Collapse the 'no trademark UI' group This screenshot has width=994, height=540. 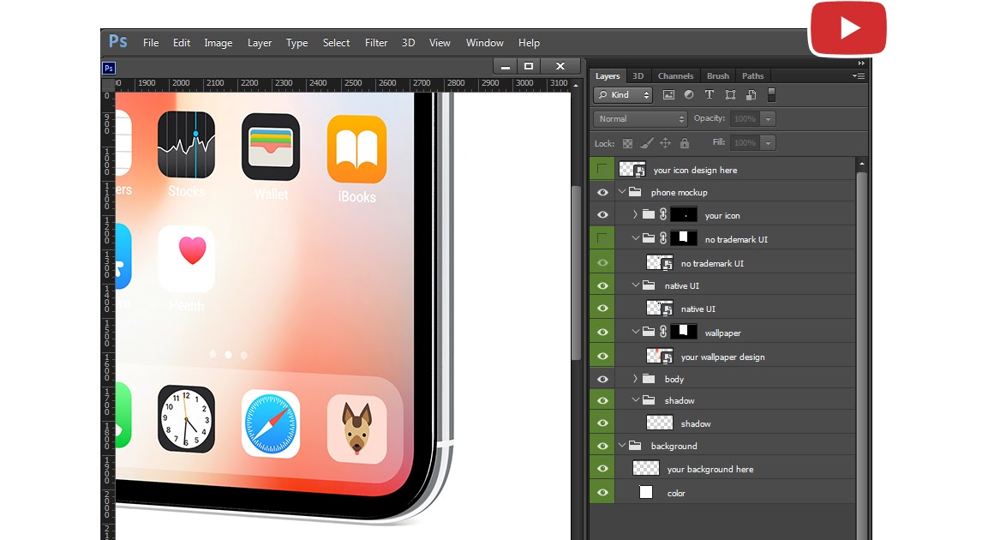(x=635, y=238)
